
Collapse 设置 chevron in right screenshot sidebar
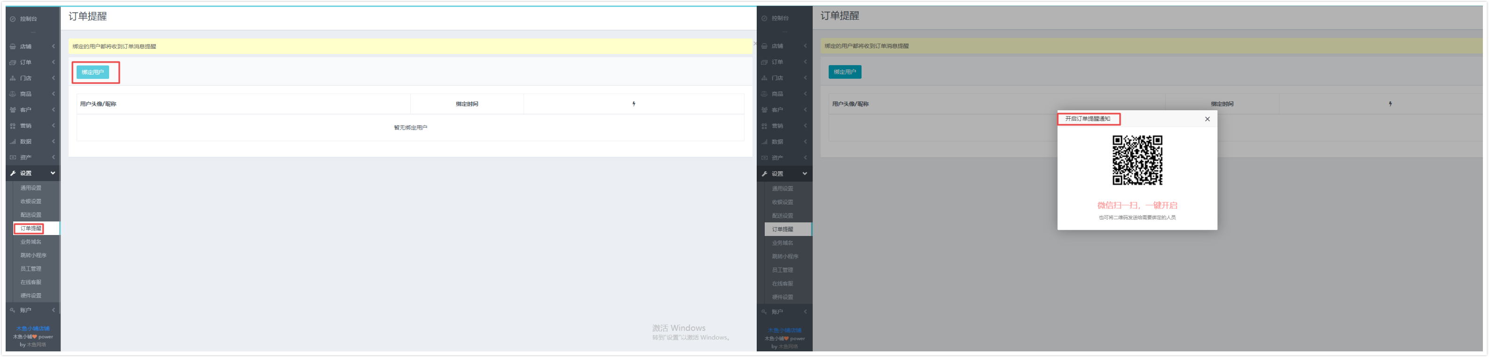[x=804, y=174]
